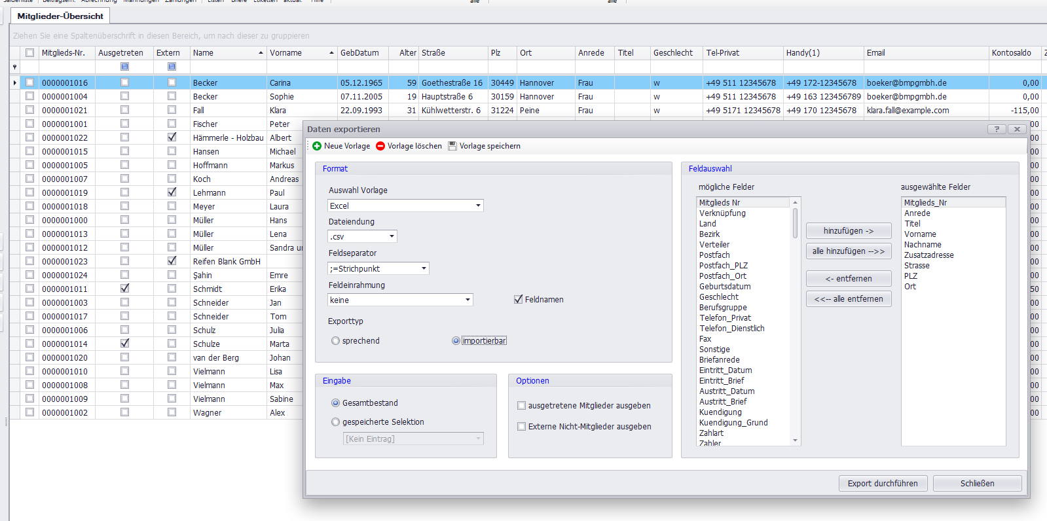The image size is (1047, 521).
Task: Click the green Neue Vorlage plus icon
Action: coord(317,146)
